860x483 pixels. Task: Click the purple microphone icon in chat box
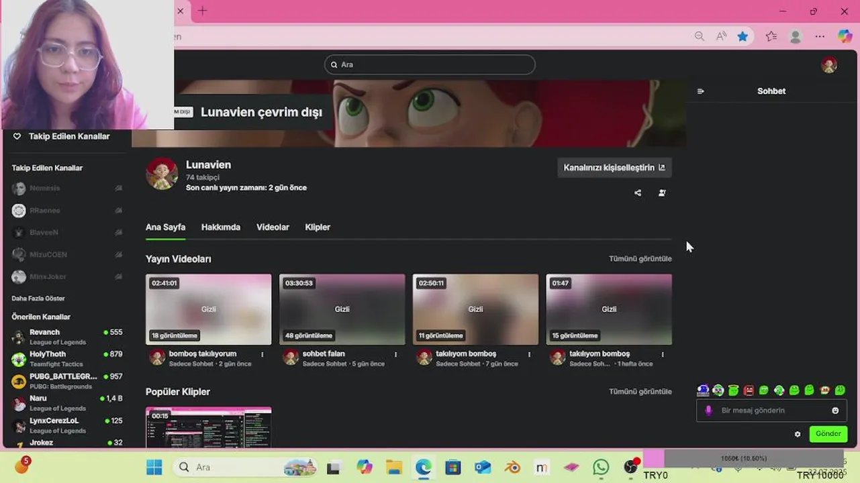point(708,411)
